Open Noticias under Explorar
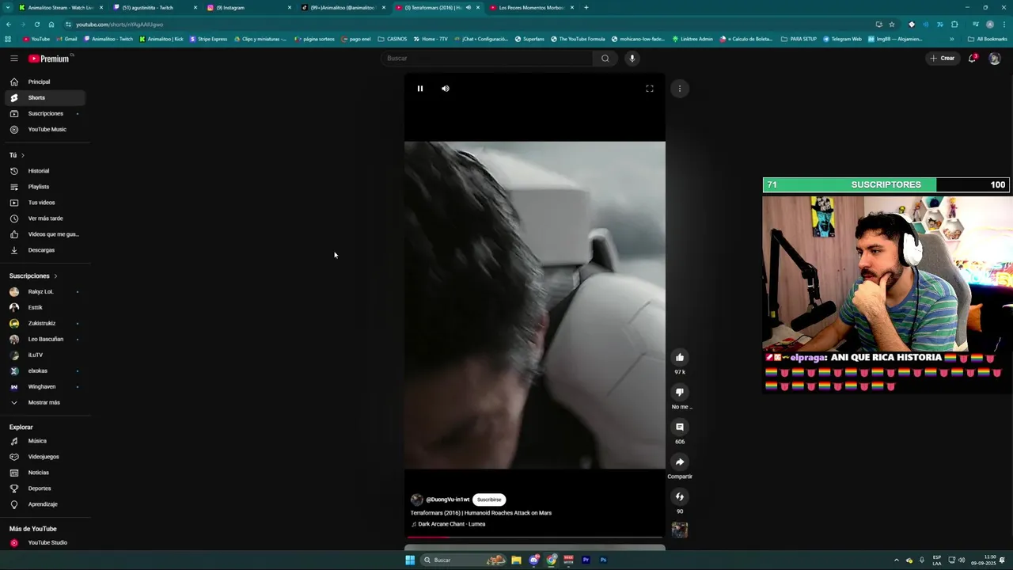1013x570 pixels. point(44,473)
